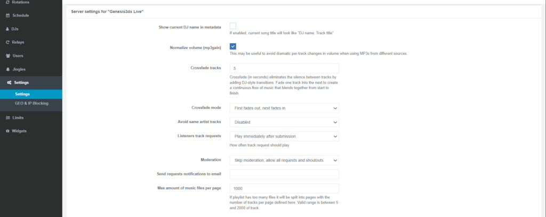Click the Limits list icon
546x217 pixels.
click(x=7, y=117)
